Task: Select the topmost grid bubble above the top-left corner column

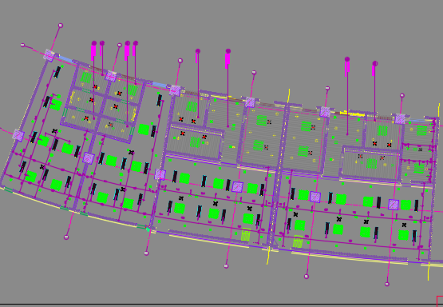Action: coord(61,26)
